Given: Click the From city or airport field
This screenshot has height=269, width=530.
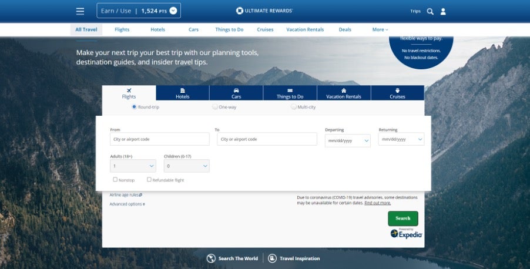Looking at the screenshot, I should coord(159,139).
